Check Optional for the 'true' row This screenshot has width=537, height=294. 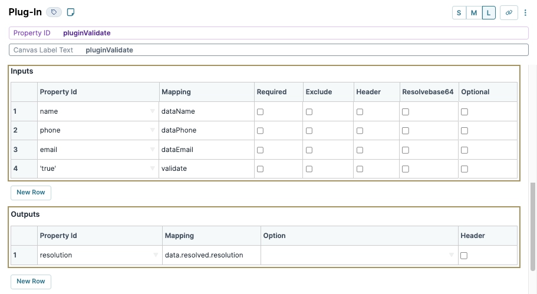[x=464, y=169]
